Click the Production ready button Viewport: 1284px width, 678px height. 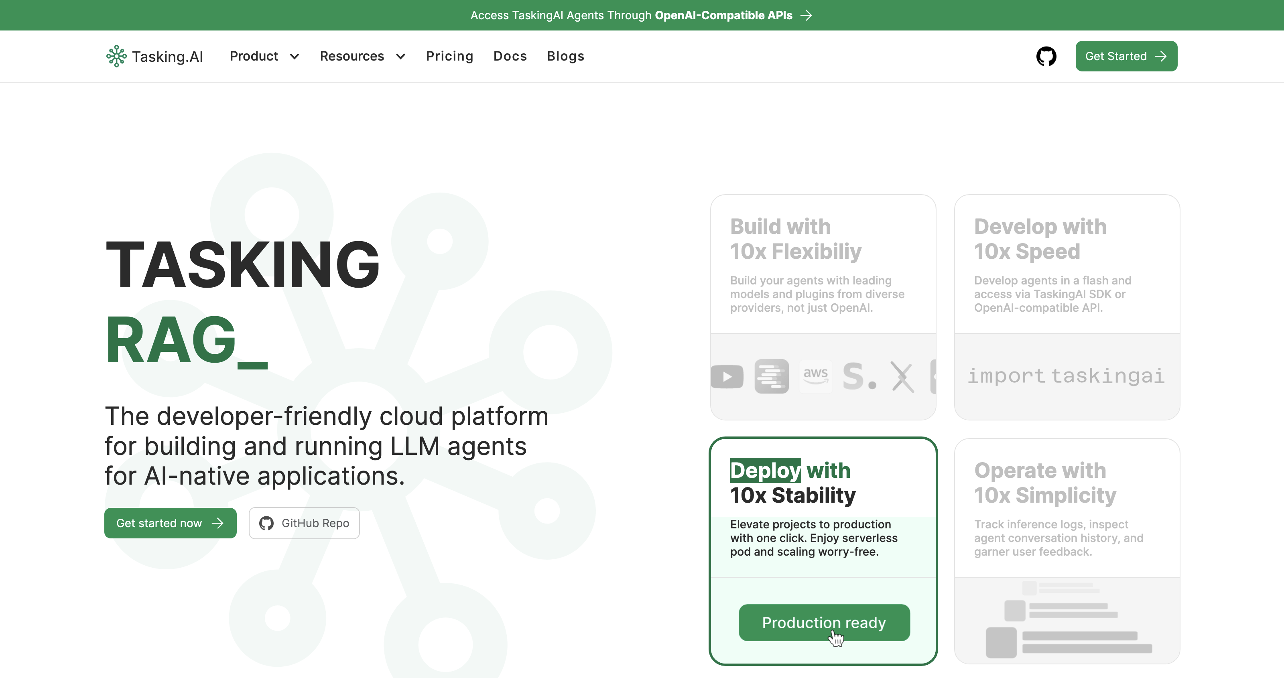[824, 623]
